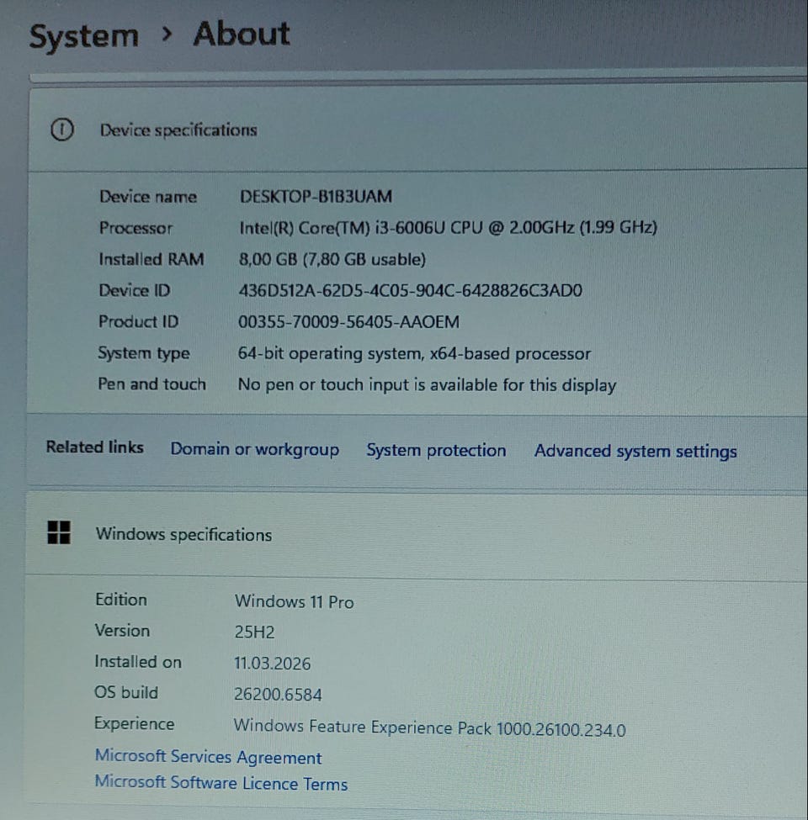Select edition value Windows 11 Pro
This screenshot has width=808, height=820.
(294, 601)
